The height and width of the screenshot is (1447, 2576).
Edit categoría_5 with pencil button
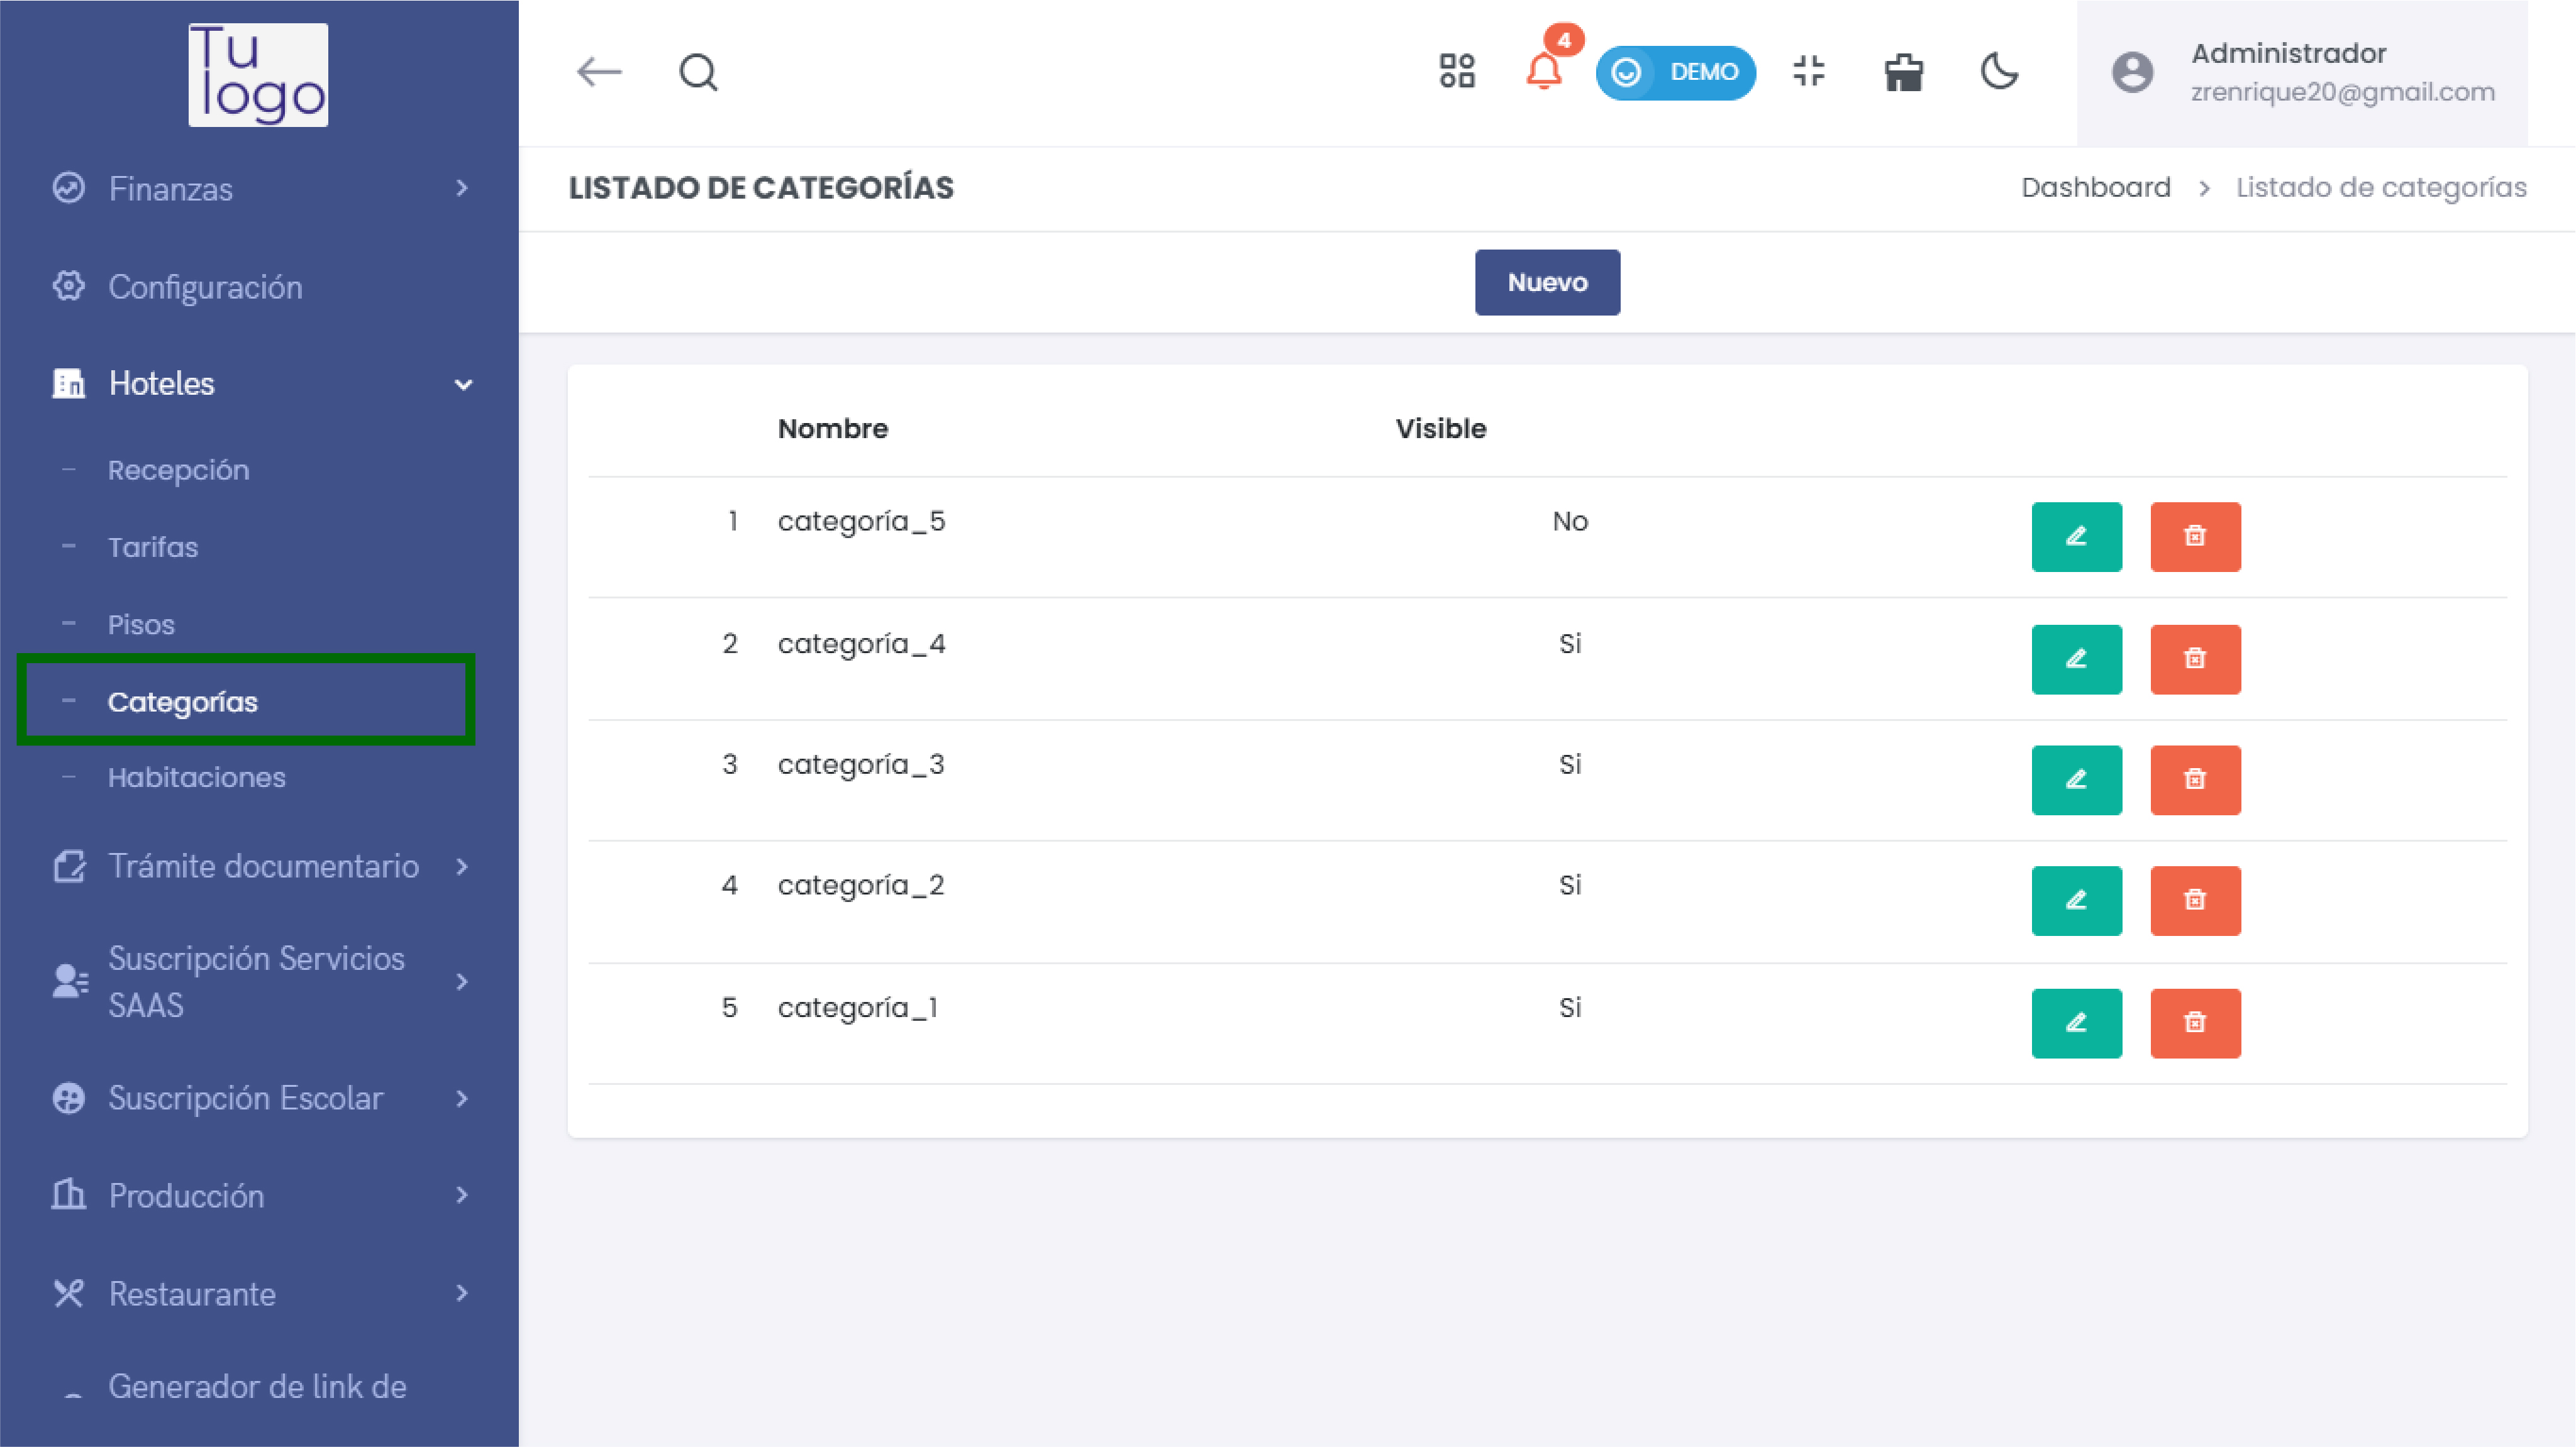click(x=2076, y=537)
